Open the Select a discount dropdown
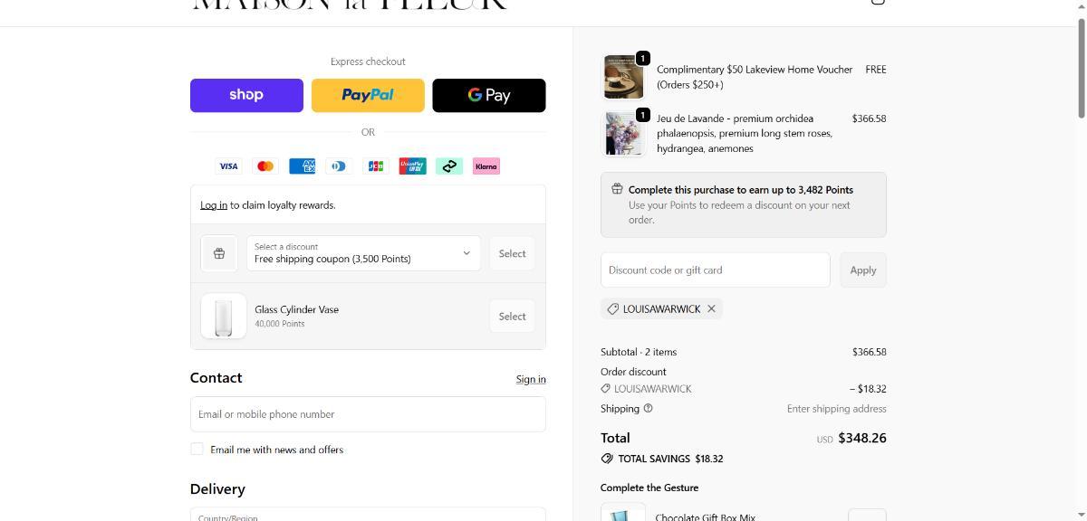 363,253
